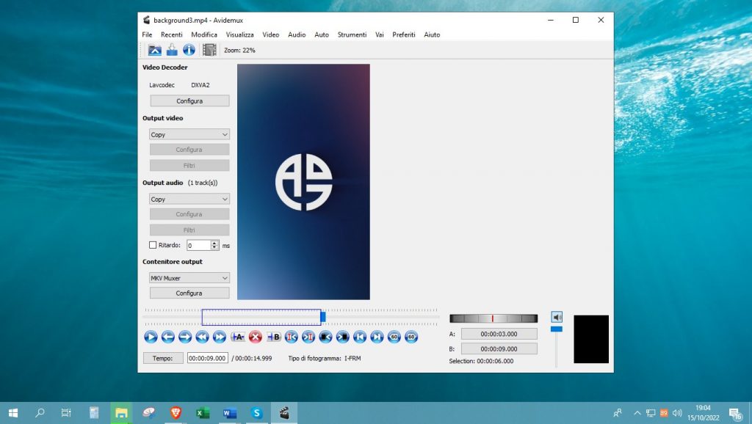Image resolution: width=752 pixels, height=424 pixels.
Task: Open the Visualizza menu
Action: click(239, 34)
